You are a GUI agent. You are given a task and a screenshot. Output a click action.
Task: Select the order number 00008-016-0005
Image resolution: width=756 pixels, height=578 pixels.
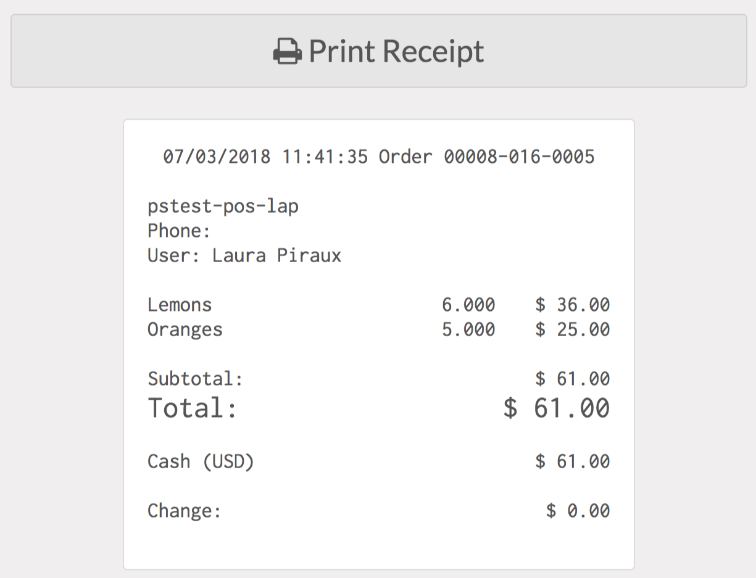coord(519,157)
